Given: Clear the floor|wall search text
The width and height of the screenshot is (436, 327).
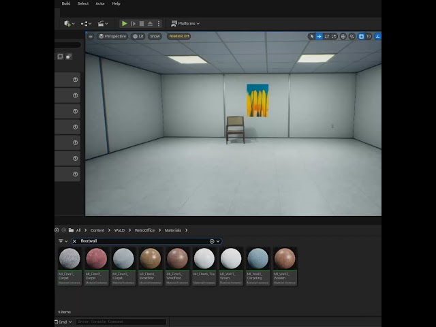Looking at the screenshot, I should pyautogui.click(x=74, y=241).
